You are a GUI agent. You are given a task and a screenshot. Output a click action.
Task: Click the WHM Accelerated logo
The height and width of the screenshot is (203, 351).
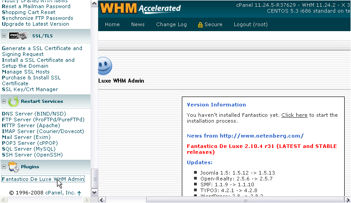click(140, 8)
